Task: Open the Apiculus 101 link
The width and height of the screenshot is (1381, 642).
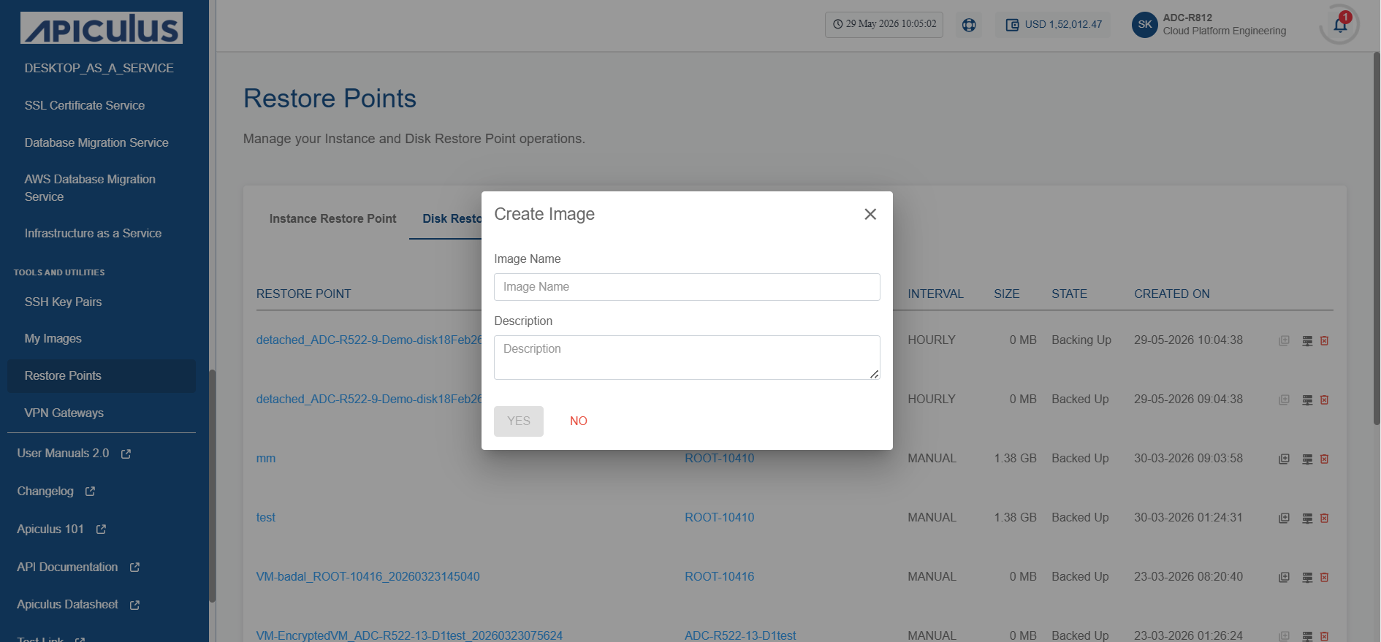Action: 50,529
